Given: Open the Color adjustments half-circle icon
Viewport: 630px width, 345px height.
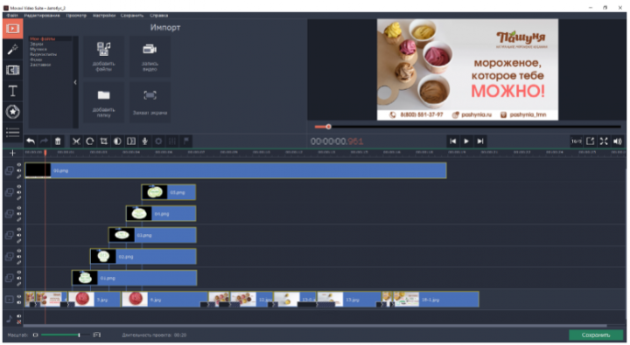Looking at the screenshot, I should pos(117,141).
